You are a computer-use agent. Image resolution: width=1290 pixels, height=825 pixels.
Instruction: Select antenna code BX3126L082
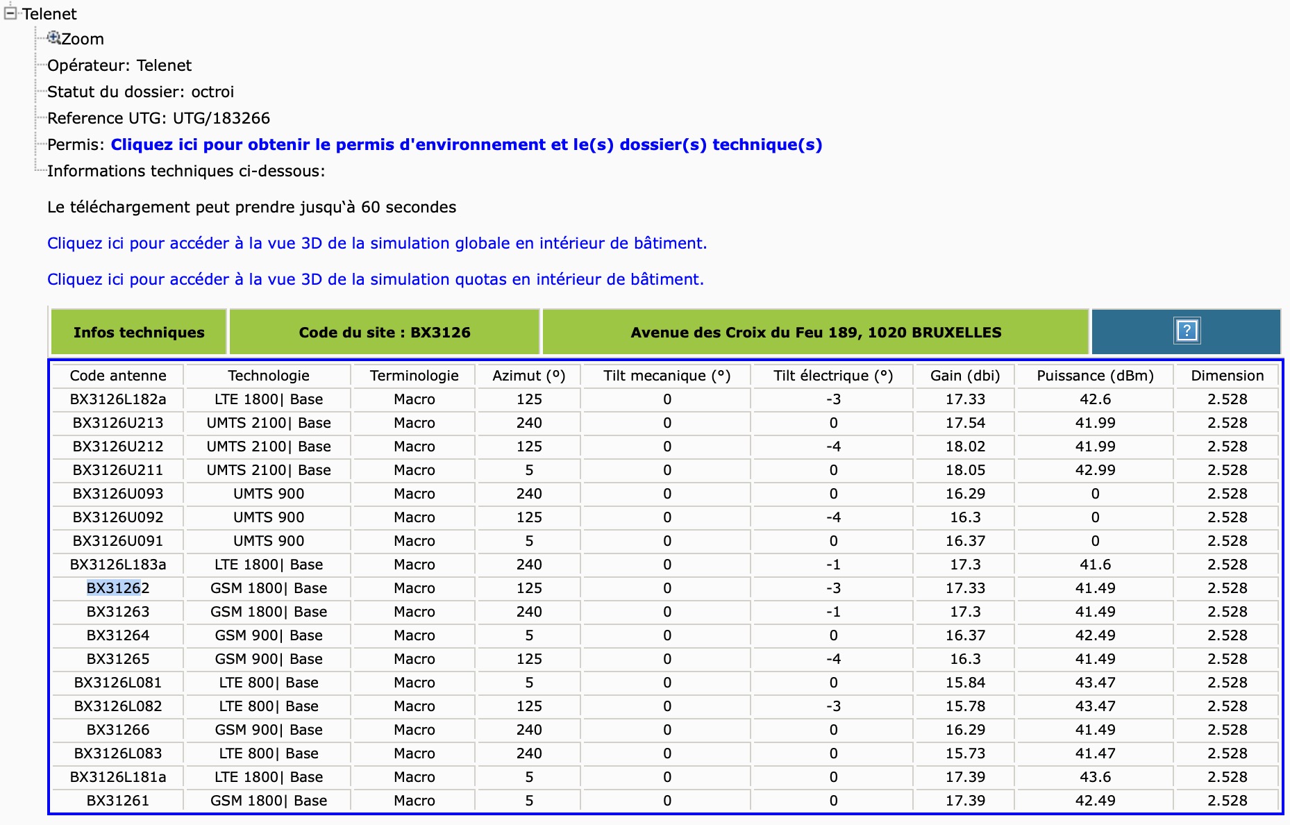[118, 706]
